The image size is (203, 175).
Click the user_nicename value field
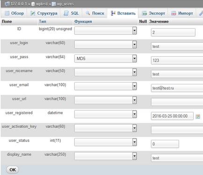pyautogui.click(x=177, y=74)
